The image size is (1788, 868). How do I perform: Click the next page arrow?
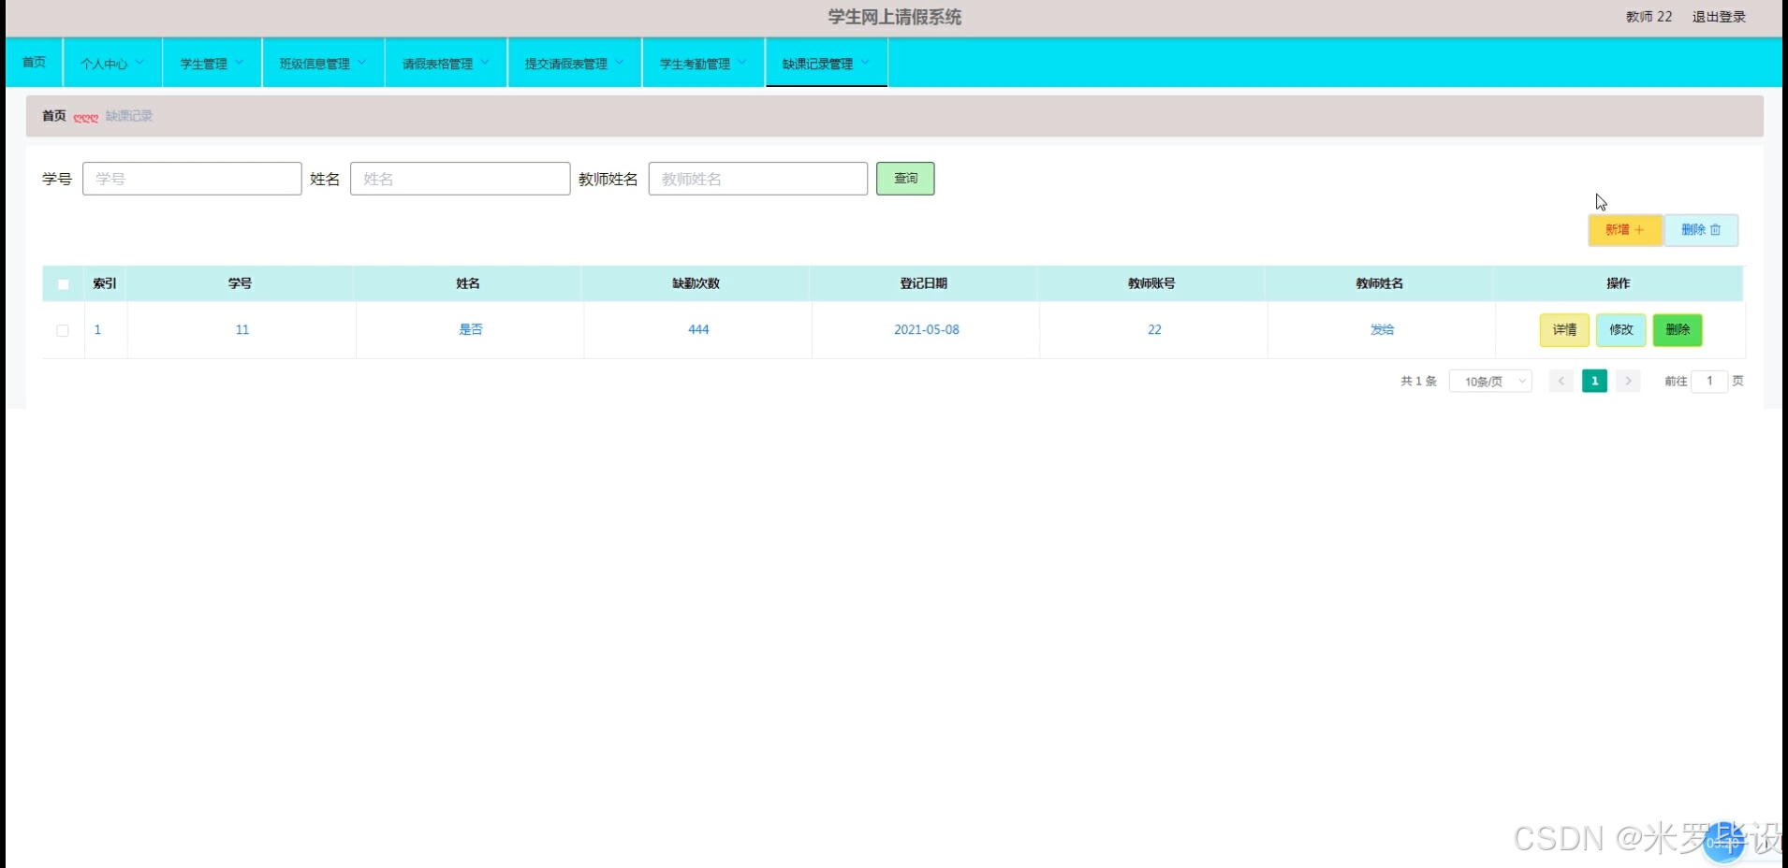[1628, 381]
